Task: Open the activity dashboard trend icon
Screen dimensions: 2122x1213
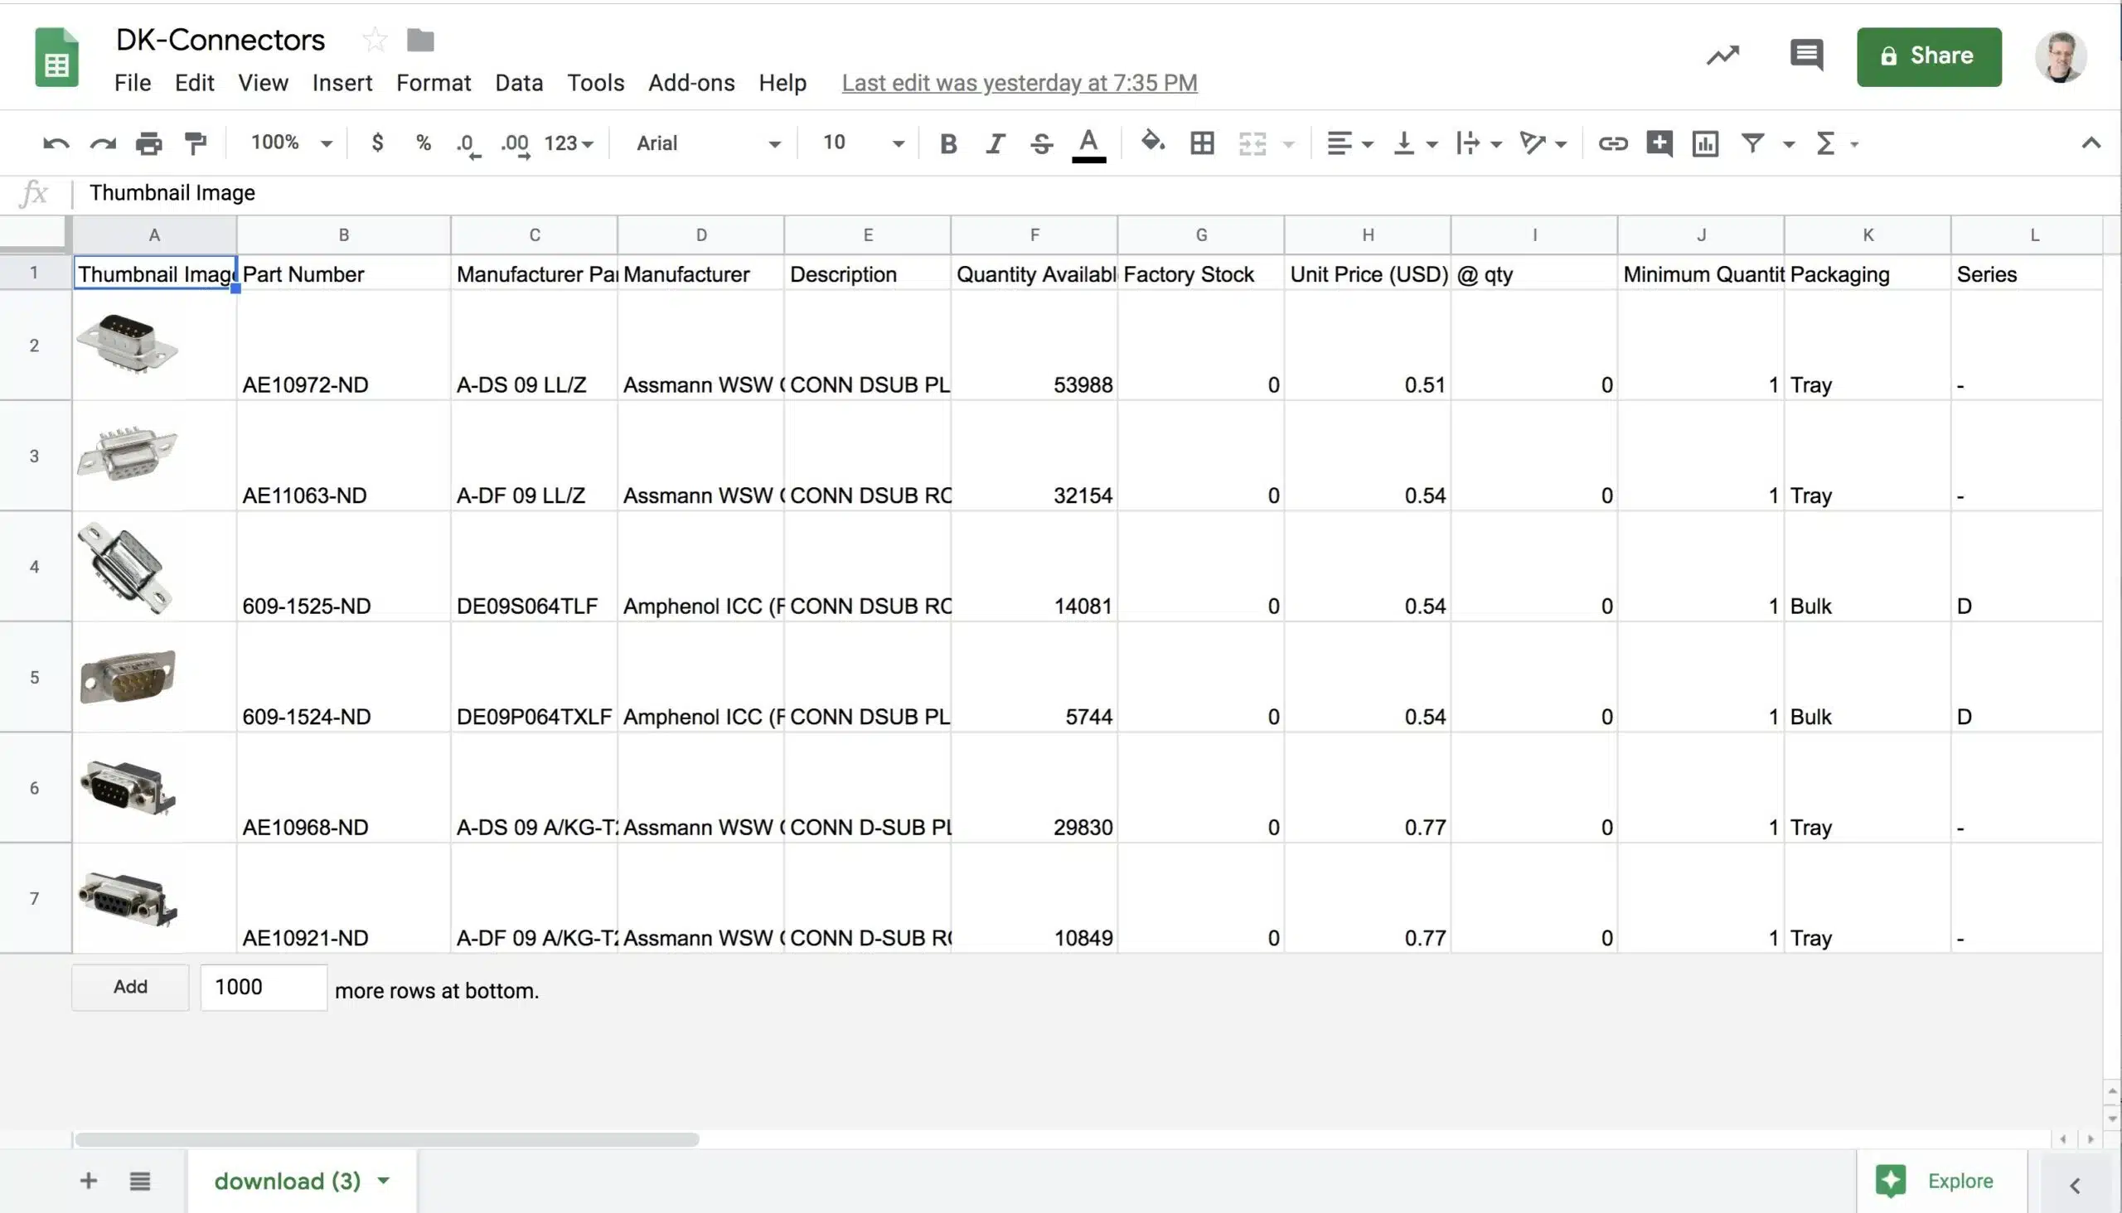Action: pos(1722,56)
